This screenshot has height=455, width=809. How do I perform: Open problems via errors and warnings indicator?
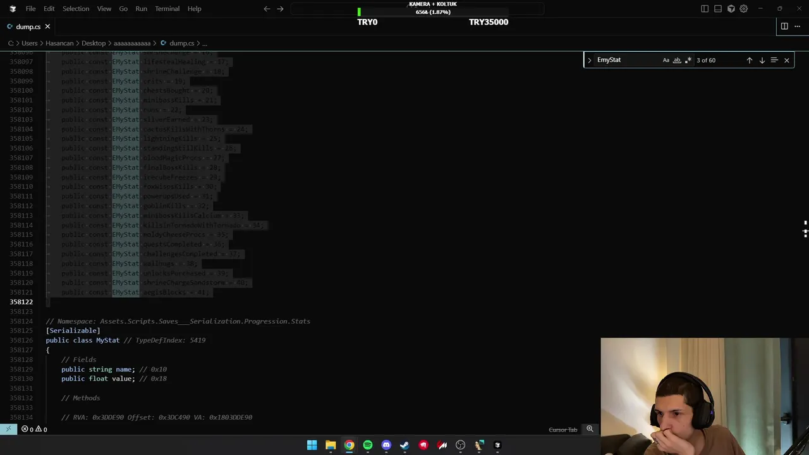coord(34,429)
